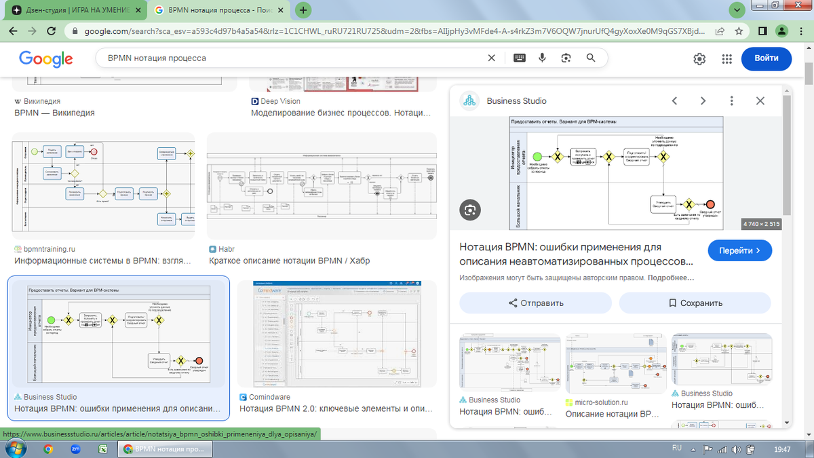The height and width of the screenshot is (458, 814).
Task: Share this page from address bar
Action: [719, 31]
